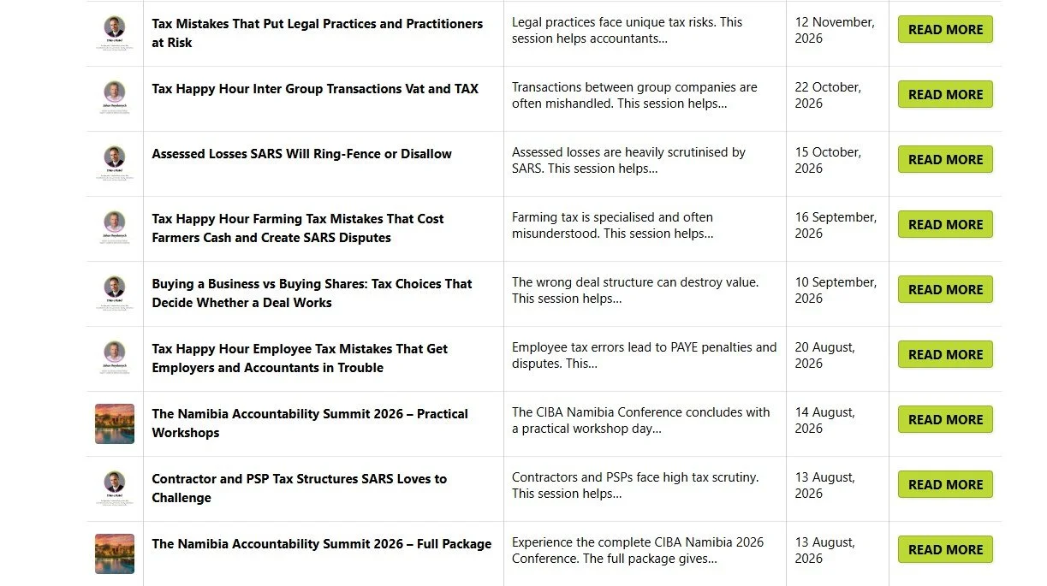Select Assessed Losses SARS Will Ring-Fence title

click(x=301, y=154)
